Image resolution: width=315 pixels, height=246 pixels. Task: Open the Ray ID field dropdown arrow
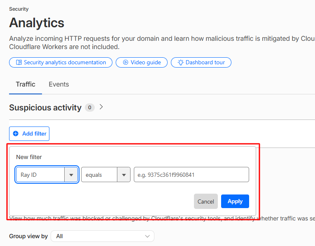coord(71,175)
